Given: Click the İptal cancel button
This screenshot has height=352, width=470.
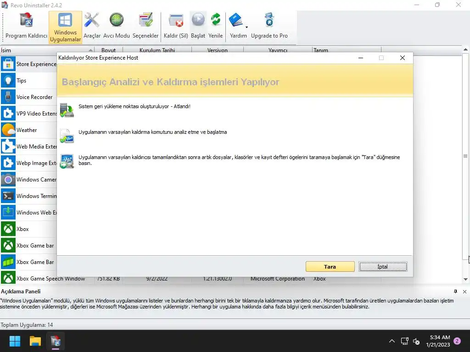Looking at the screenshot, I should (x=383, y=266).
